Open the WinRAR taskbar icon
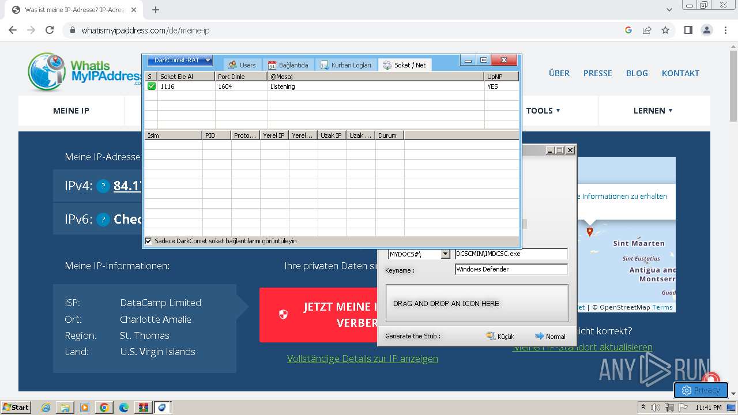 click(144, 408)
